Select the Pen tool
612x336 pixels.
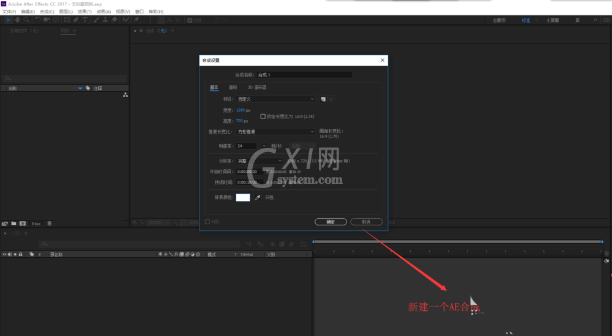[x=76, y=20]
